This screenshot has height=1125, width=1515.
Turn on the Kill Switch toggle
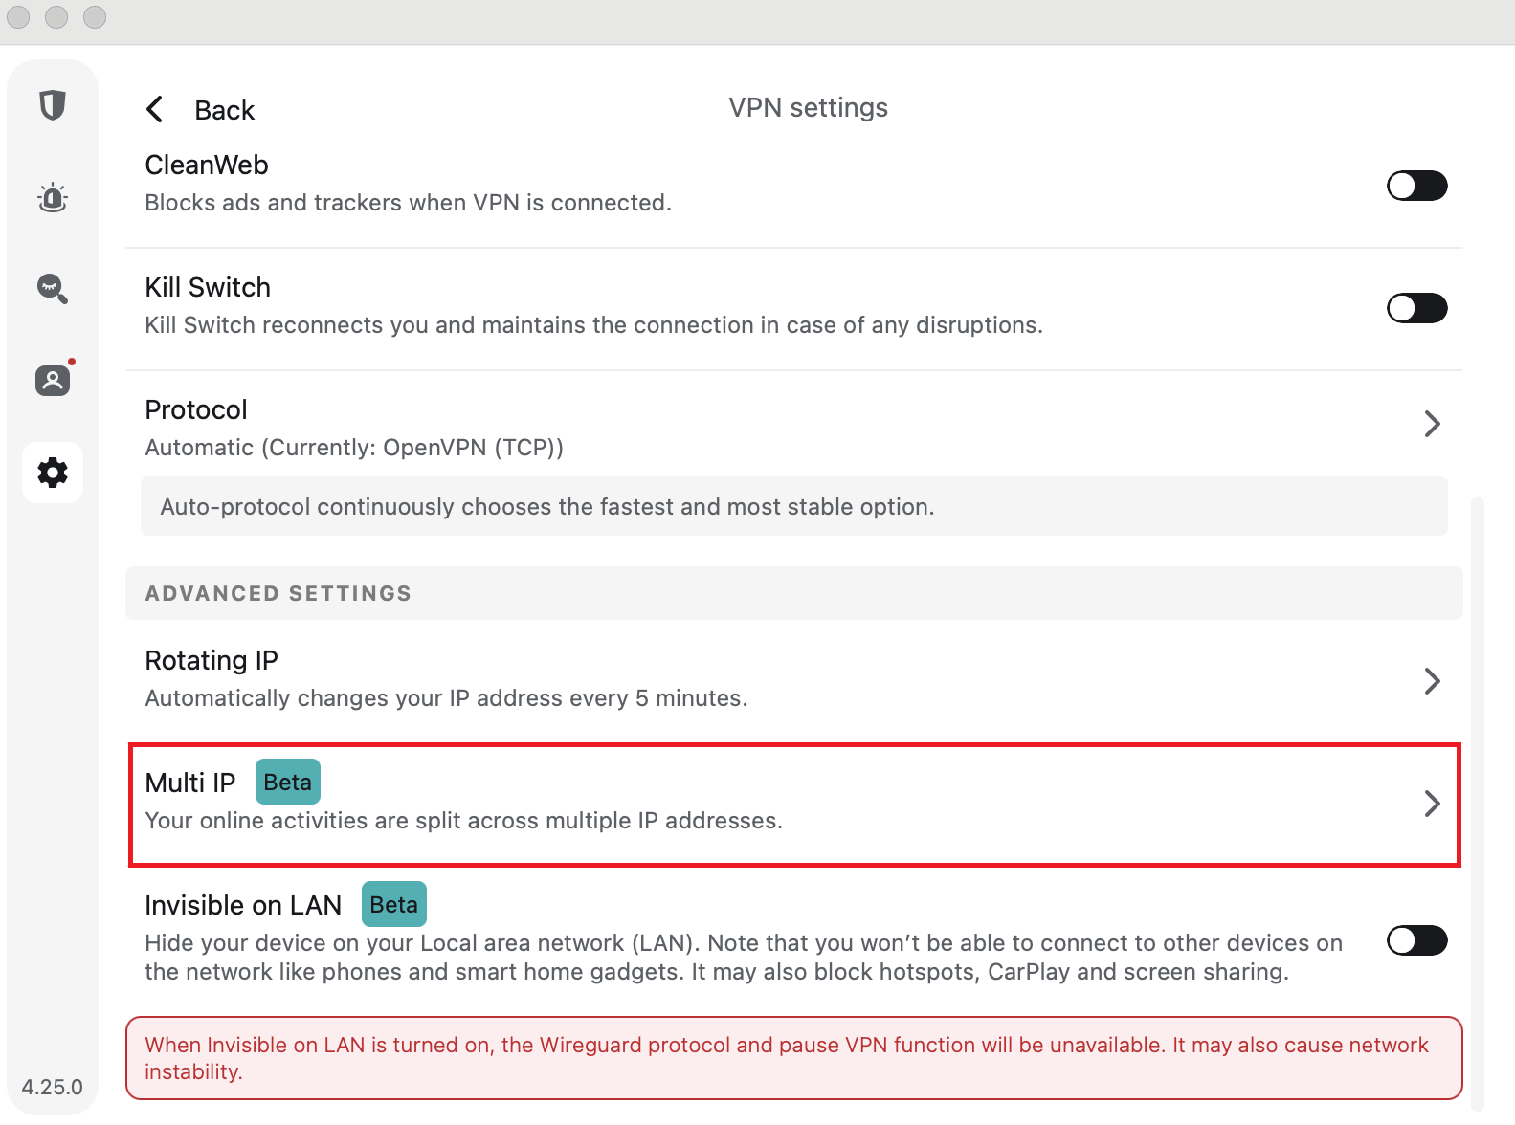pyautogui.click(x=1416, y=308)
